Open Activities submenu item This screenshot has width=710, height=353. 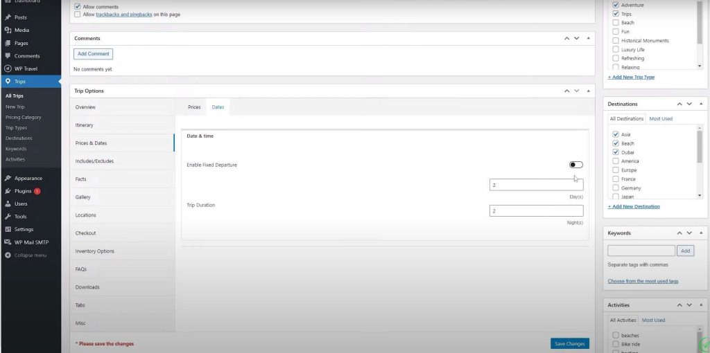[15, 159]
